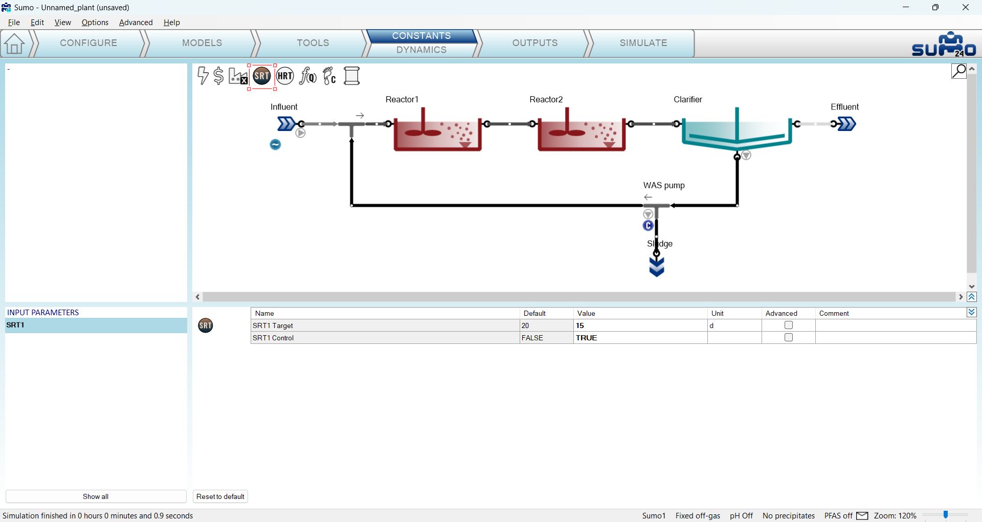Collapse the parameter table with down chevron
The width and height of the screenshot is (982, 522).
coord(971,313)
